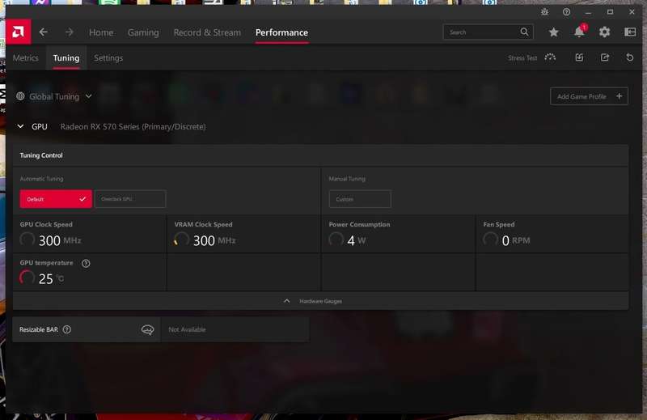Collapse the GPU section chevron

click(x=20, y=126)
